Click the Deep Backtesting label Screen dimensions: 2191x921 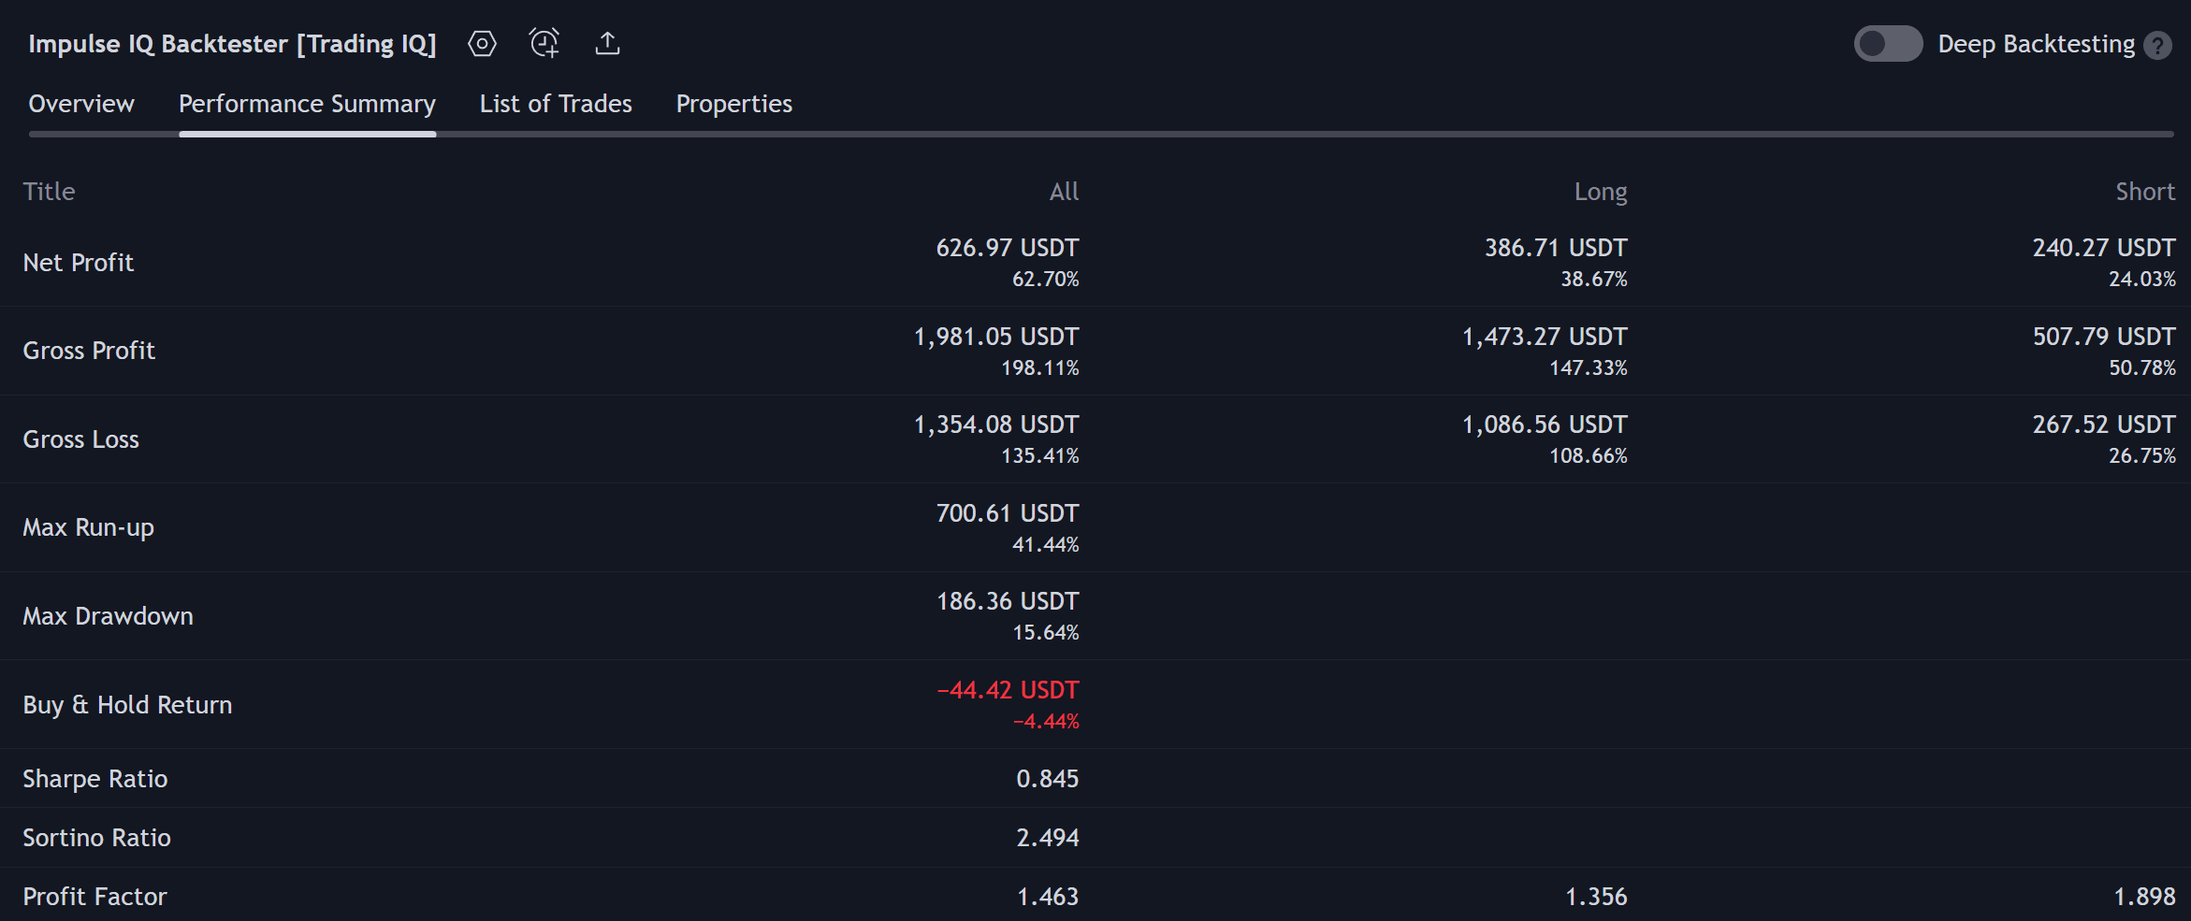(x=2036, y=44)
